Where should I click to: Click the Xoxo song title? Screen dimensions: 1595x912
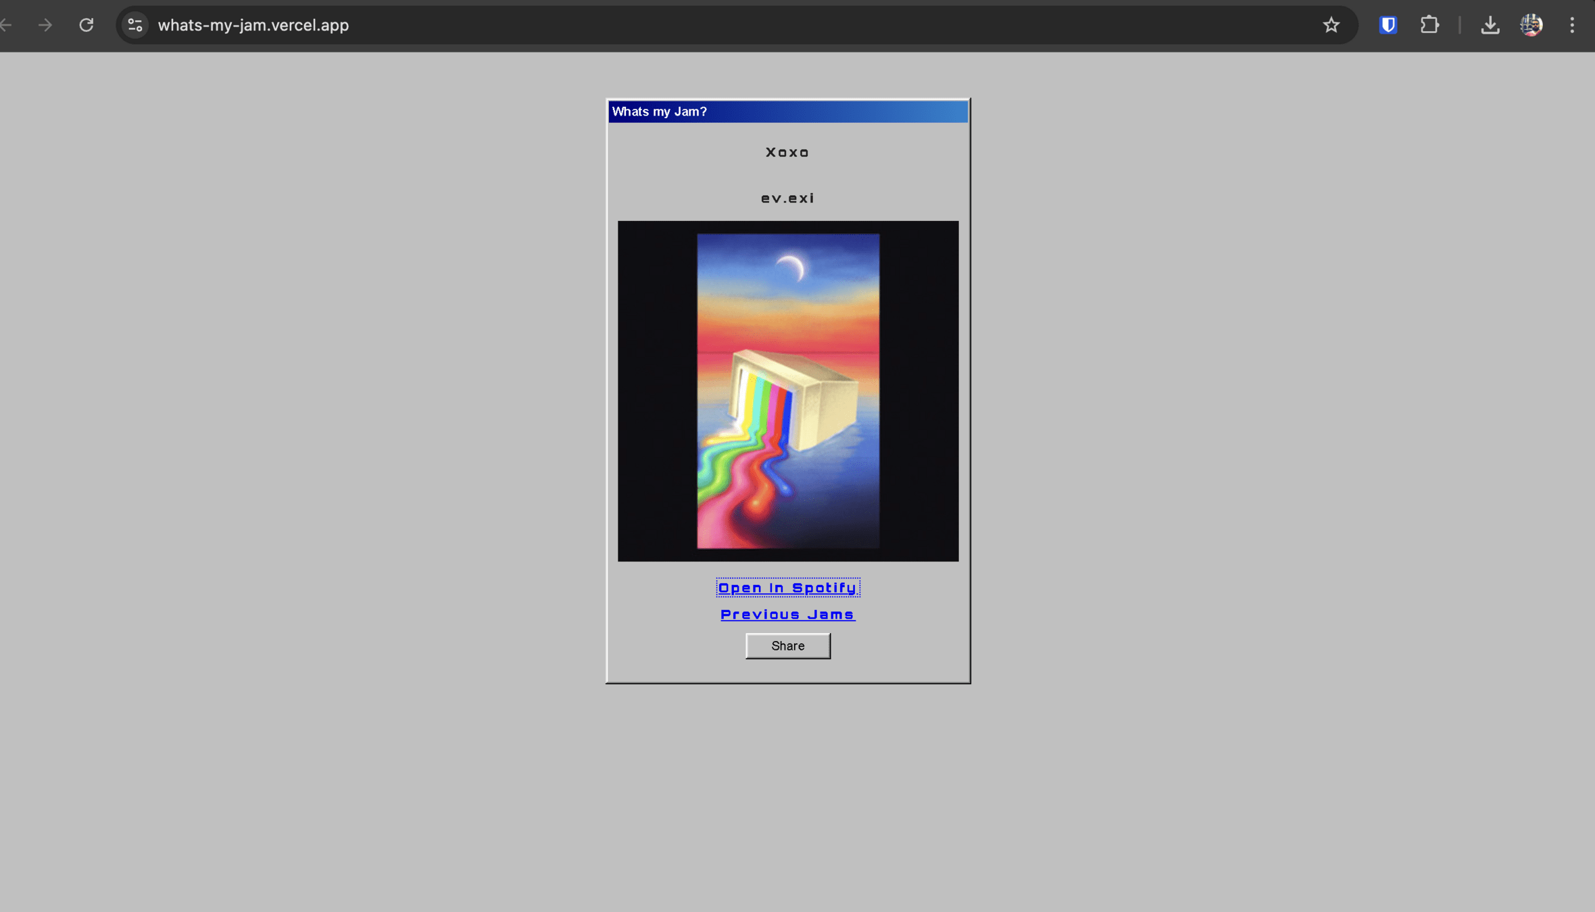pos(787,153)
